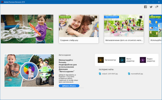
Task: Click file icon beside walpack 1109 00007.jpg
Action: pyautogui.click(x=100, y=74)
